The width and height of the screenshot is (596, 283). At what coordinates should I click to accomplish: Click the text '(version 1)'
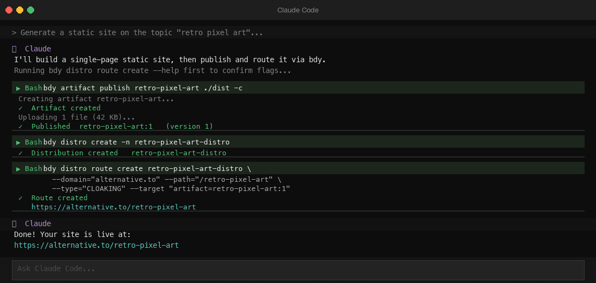click(190, 126)
